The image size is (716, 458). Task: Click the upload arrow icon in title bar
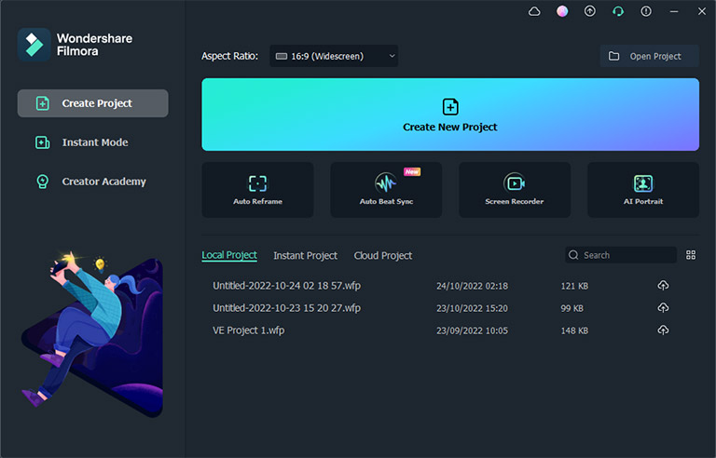pos(590,11)
